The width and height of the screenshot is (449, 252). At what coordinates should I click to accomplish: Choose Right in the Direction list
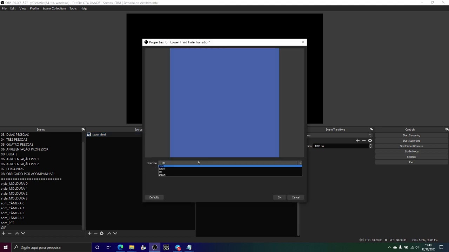point(230,169)
